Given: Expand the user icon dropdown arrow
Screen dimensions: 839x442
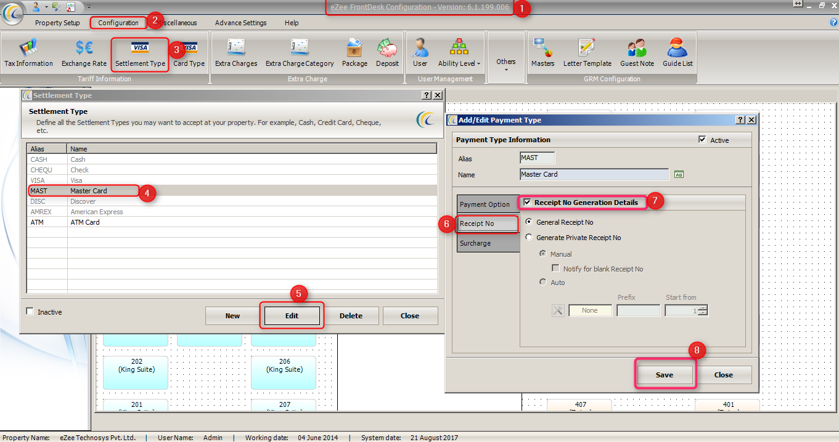Looking at the screenshot, I should (46, 6).
